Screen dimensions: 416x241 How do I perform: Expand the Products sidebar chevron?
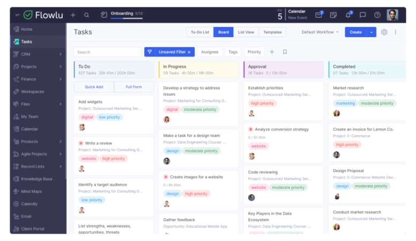pos(61,142)
